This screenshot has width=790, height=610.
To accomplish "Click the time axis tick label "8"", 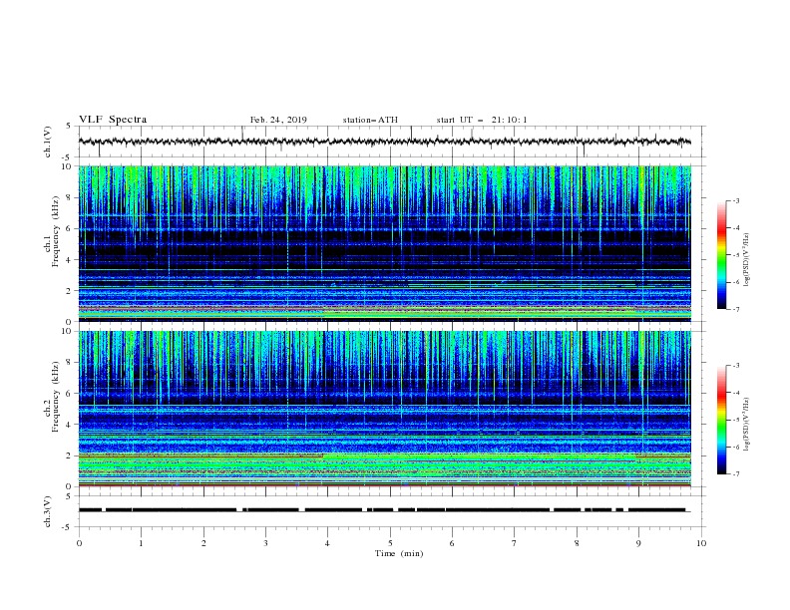I will click(x=577, y=543).
